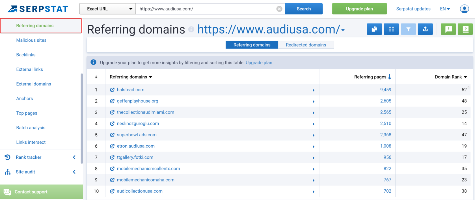Open external link icon for mobilemechanicmcallentx.com

(x=112, y=169)
